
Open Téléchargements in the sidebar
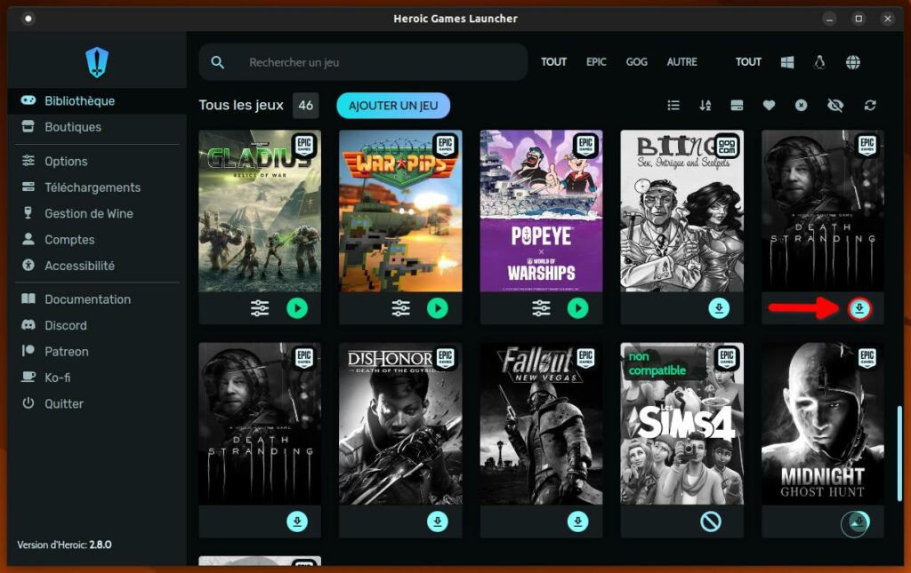(x=93, y=187)
